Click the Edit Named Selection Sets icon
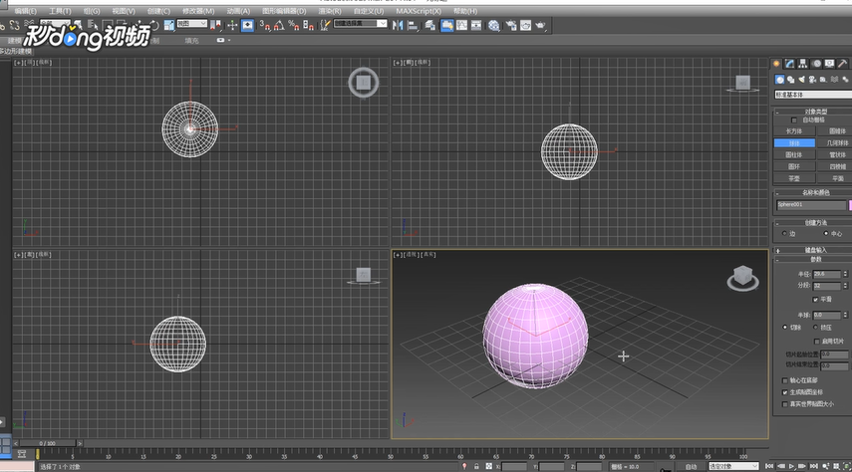This screenshot has width=852, height=472. click(325, 25)
